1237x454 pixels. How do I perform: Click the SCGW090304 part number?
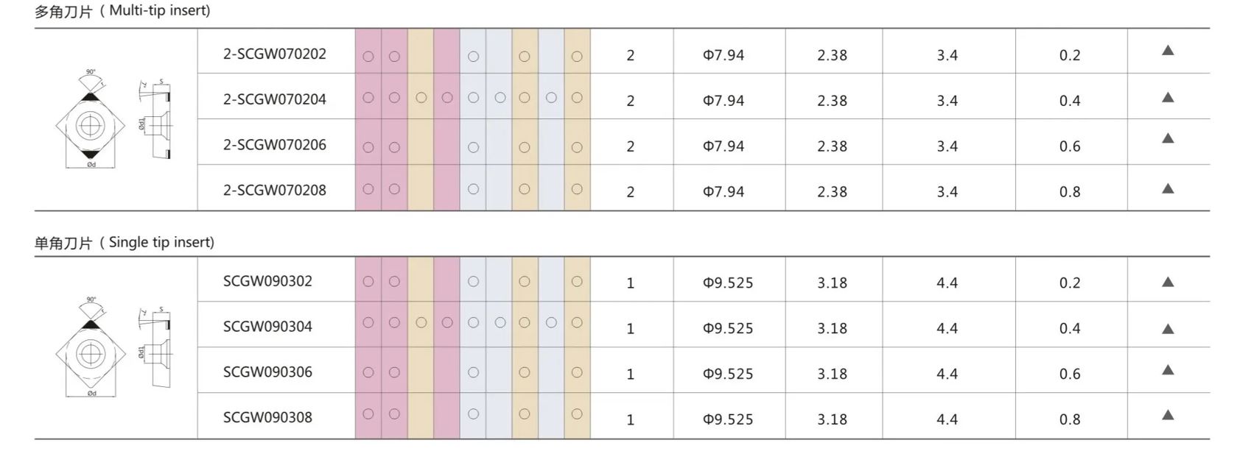267,327
